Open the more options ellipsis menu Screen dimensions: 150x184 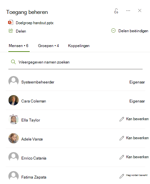click(128, 11)
